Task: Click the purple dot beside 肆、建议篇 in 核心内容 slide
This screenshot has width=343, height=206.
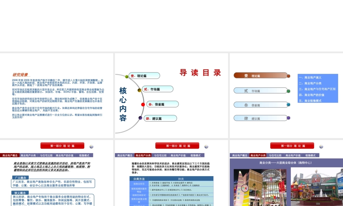Action: click(140, 118)
